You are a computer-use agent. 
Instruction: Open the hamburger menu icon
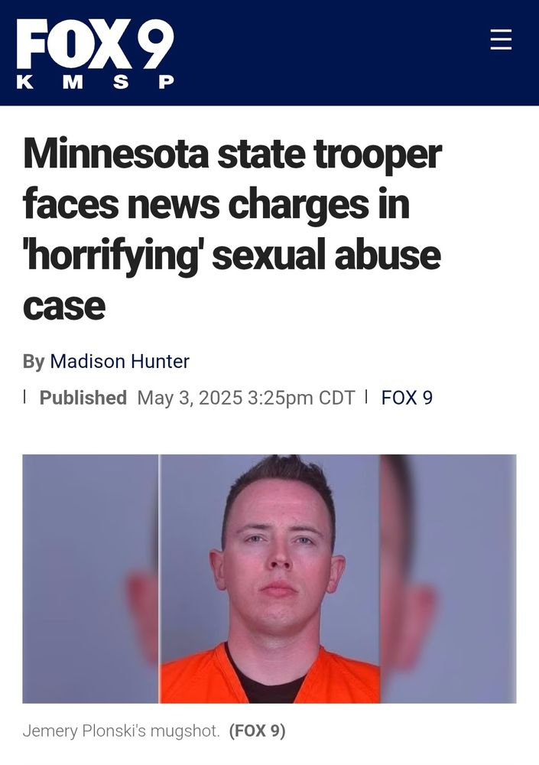501,40
